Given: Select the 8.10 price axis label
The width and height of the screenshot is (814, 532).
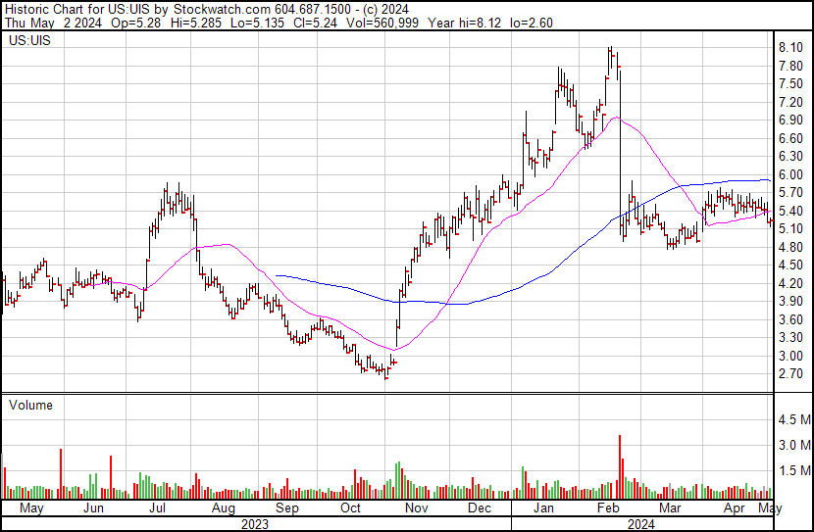Looking at the screenshot, I should (790, 48).
